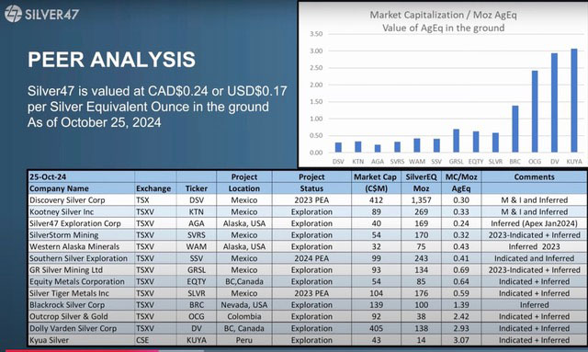Select the Ticker column header

[196, 188]
